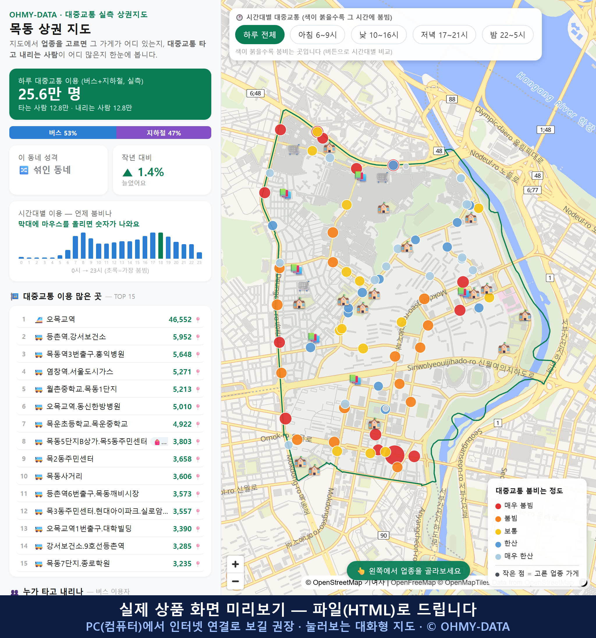Select the 하루 전체 time filter
The image size is (596, 638).
pos(260,35)
